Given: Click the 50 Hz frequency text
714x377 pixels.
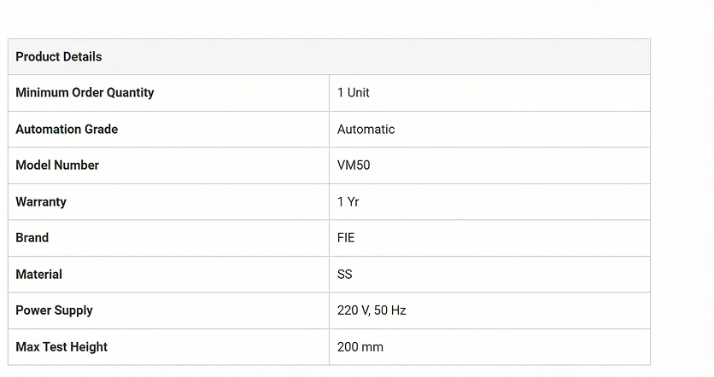Looking at the screenshot, I should 391,310.
